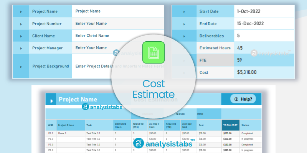Select the 'P1.1' WBS cell
Image resolution: width=307 pixels, height=153 pixels.
click(x=51, y=133)
